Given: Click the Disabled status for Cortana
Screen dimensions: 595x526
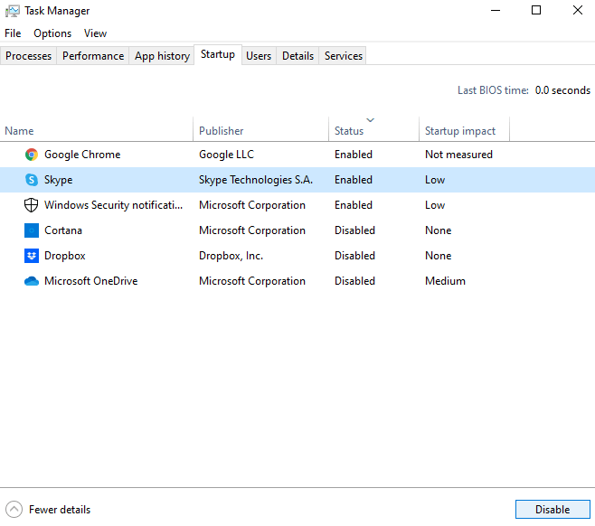Looking at the screenshot, I should pos(354,230).
